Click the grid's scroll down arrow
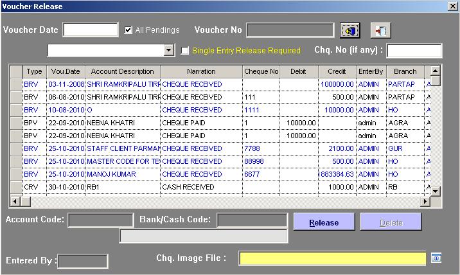This screenshot has height=275, width=460. pos(435,191)
